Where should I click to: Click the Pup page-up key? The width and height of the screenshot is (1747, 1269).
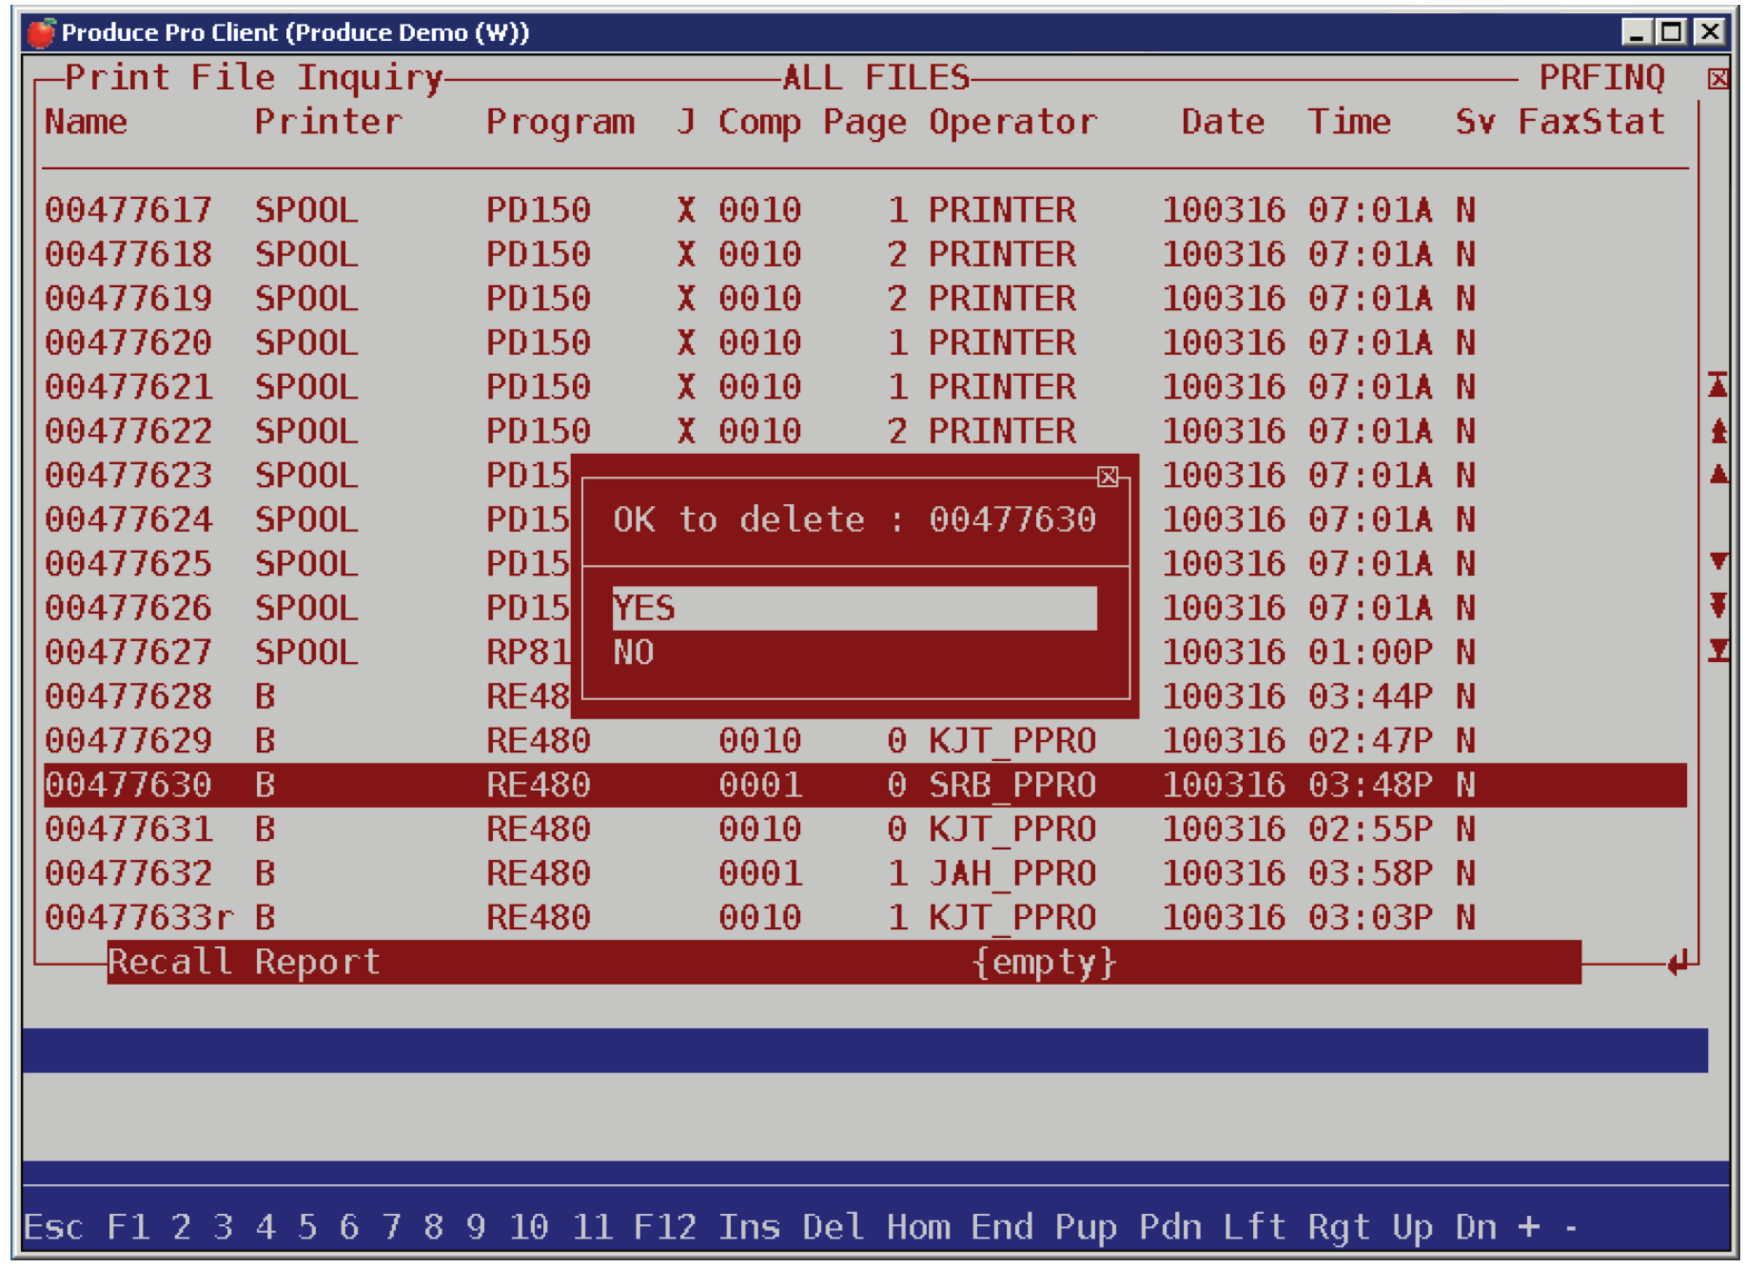(1086, 1226)
